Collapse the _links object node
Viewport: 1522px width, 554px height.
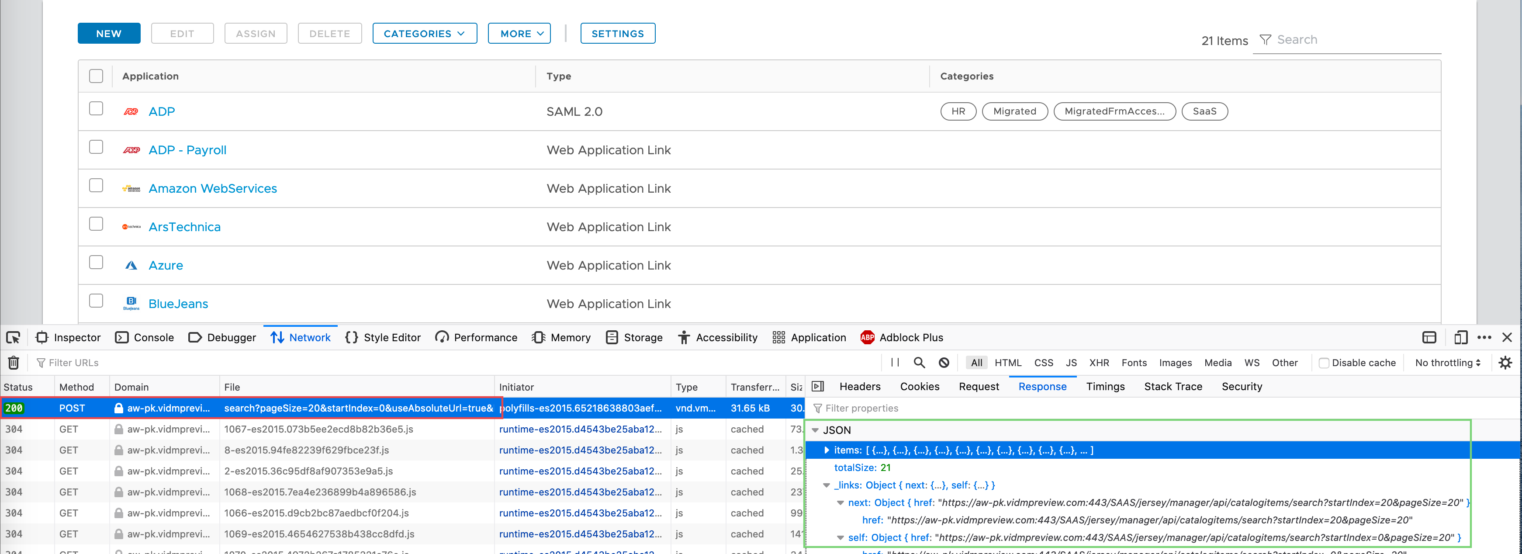[x=827, y=485]
